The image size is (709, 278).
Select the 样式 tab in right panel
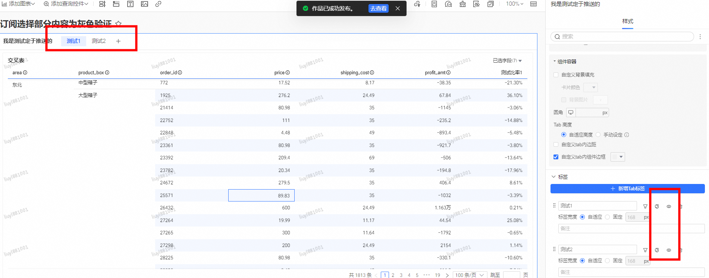(x=627, y=21)
